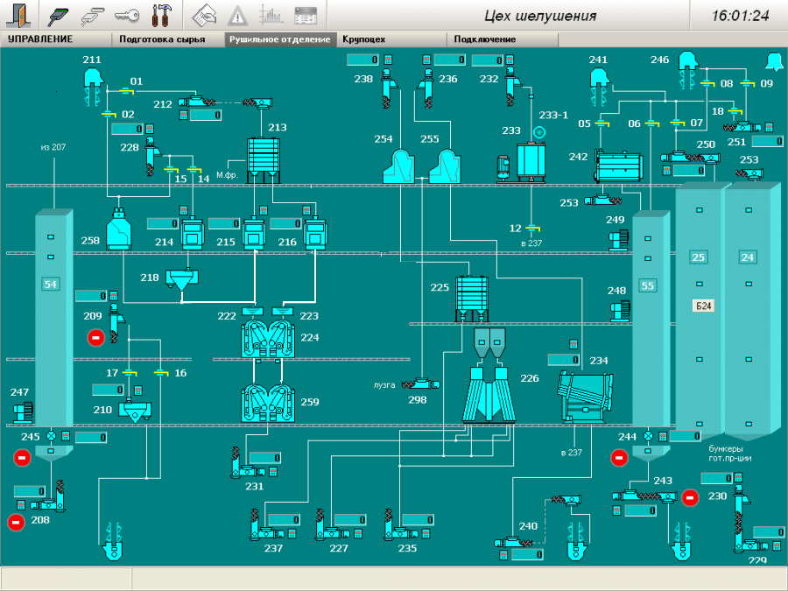Open the key access icon in toolbar
Image resolution: width=788 pixels, height=591 pixels.
coord(125,14)
